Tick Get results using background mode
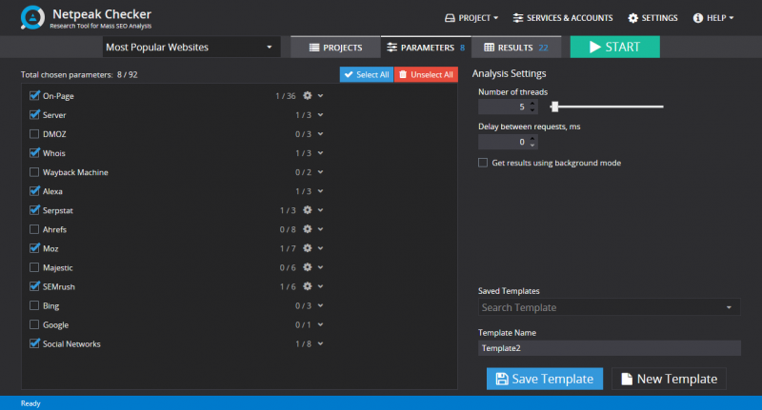Viewport: 762px width, 410px height. point(483,163)
